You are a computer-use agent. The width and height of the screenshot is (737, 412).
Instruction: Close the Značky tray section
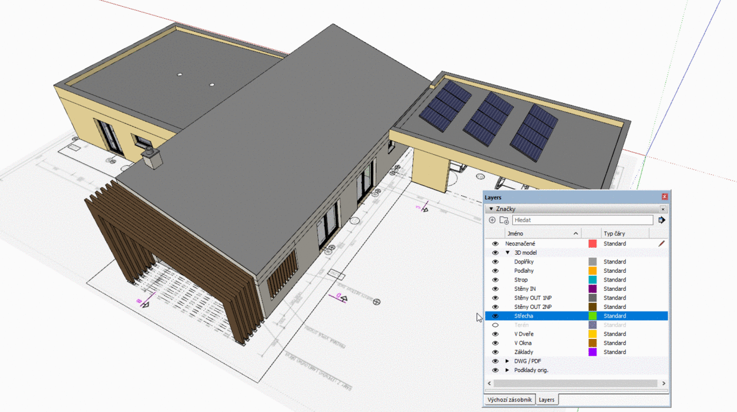point(663,209)
